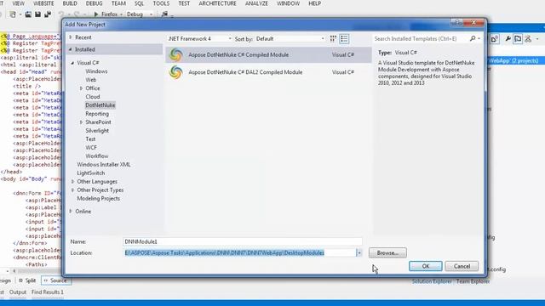
Task: Open the DEBUG menu
Action: pos(94,3)
